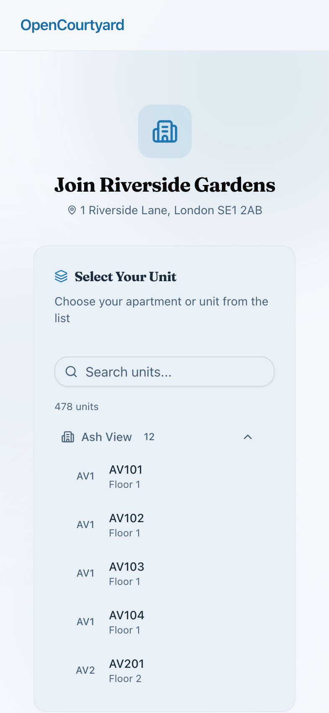Screen dimensions: 329x713
Task: Click the building icon above the title
Action: 164,131
